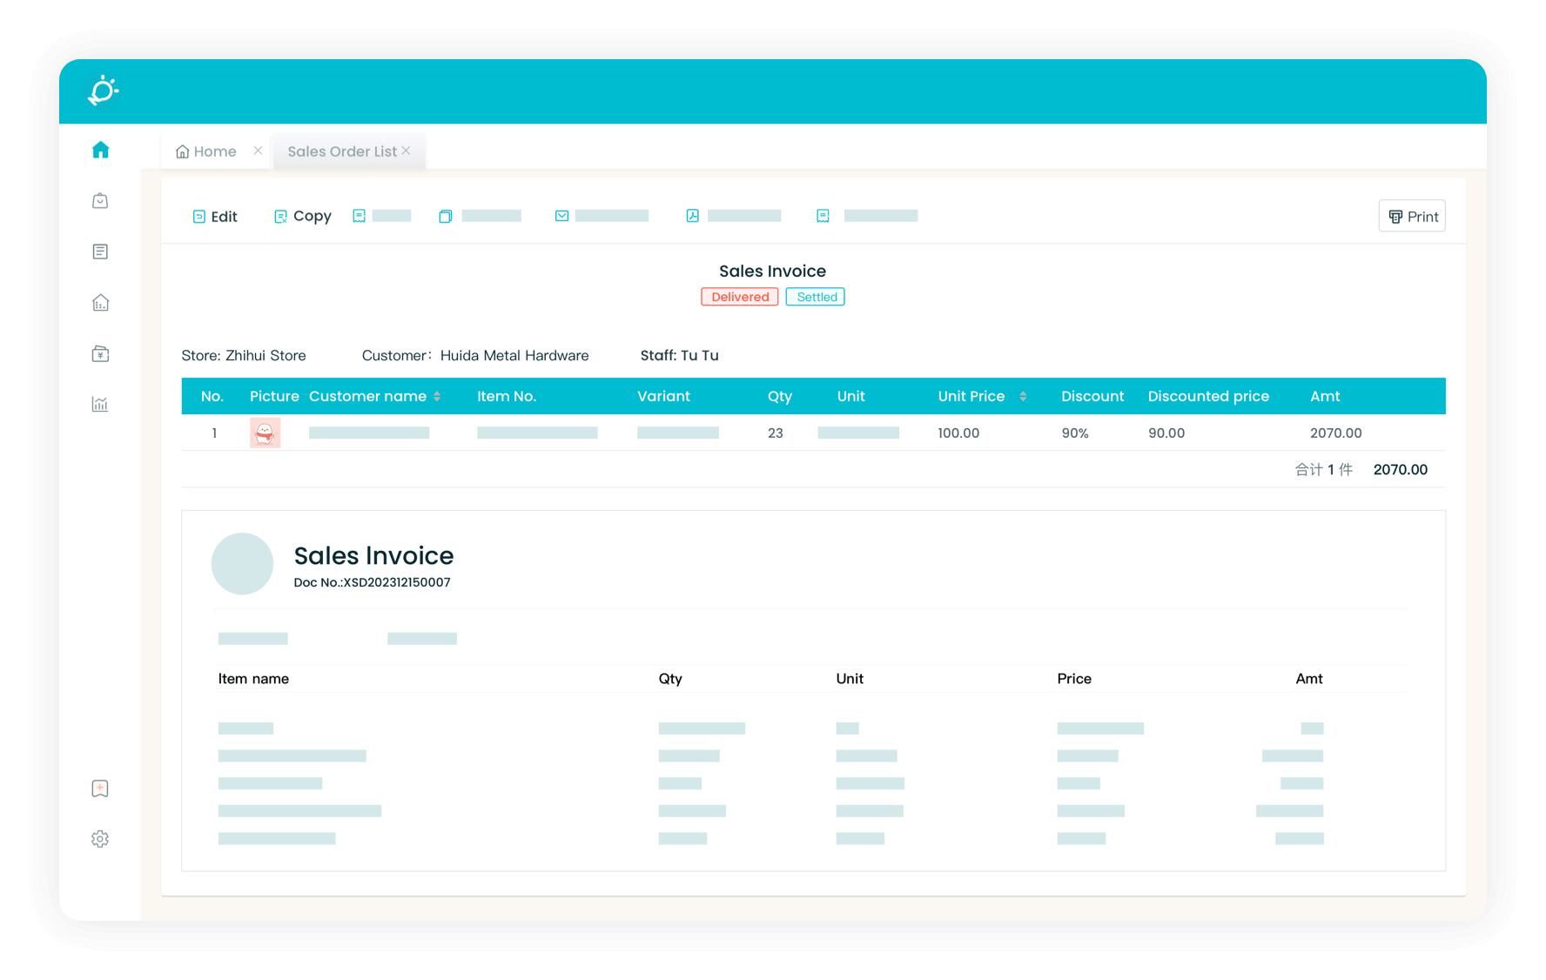Click the Settled status tag
The width and height of the screenshot is (1546, 980).
click(x=815, y=297)
